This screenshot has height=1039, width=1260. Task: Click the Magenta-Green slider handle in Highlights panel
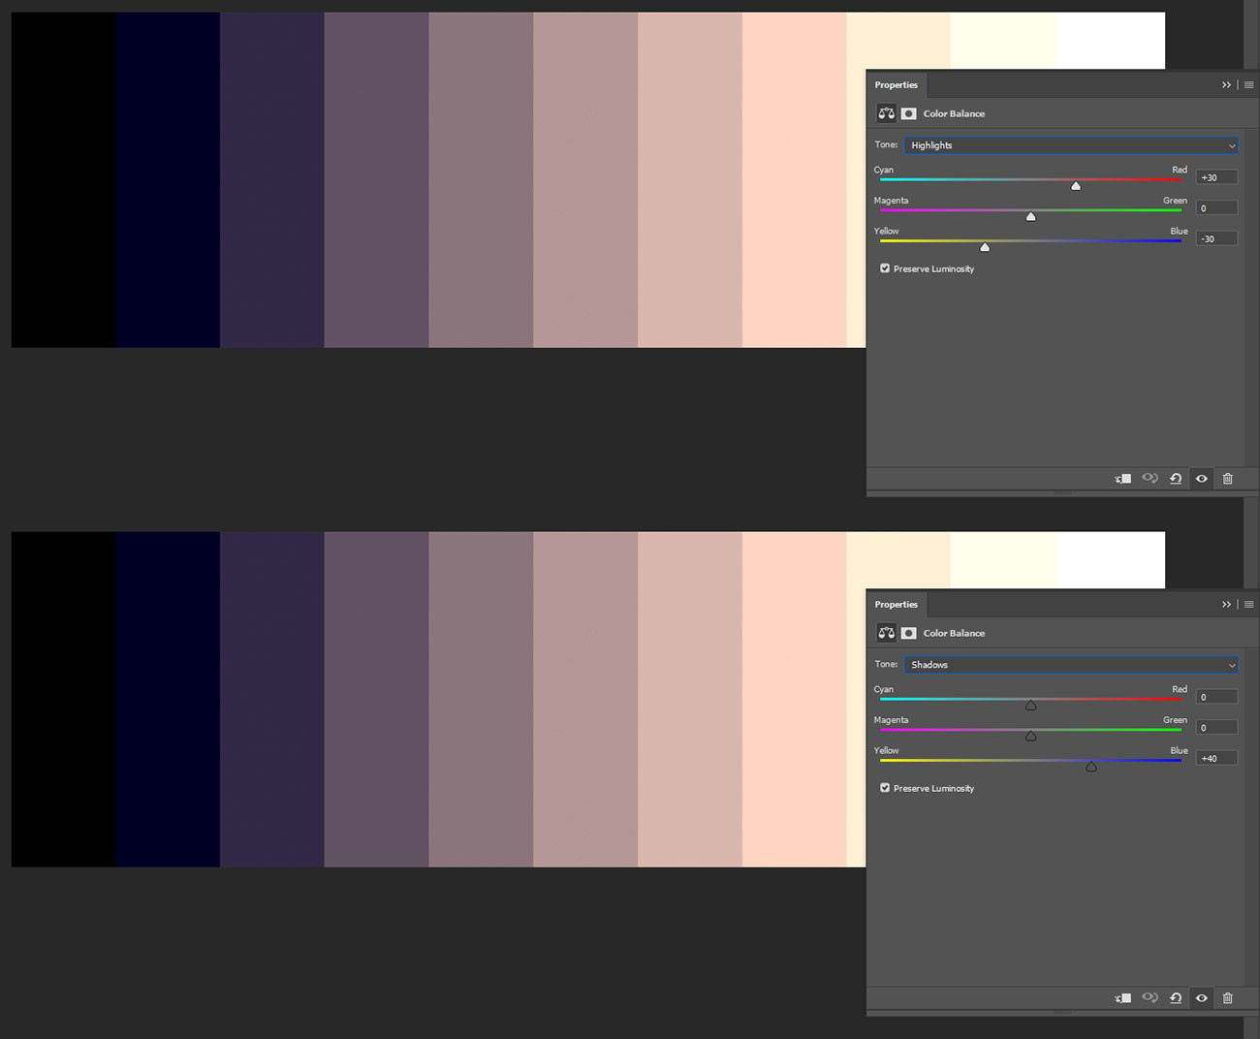point(1031,217)
